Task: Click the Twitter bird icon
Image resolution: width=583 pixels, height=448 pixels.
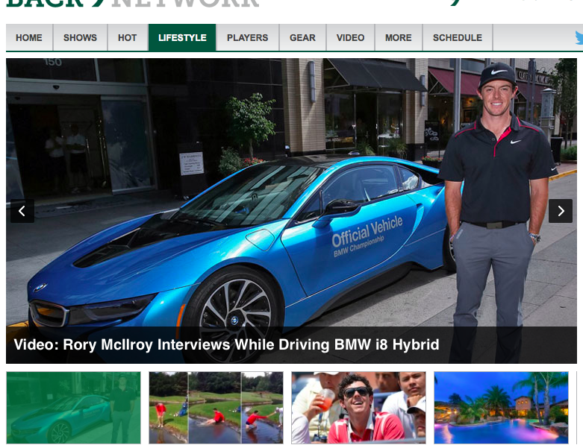Action: coord(579,38)
